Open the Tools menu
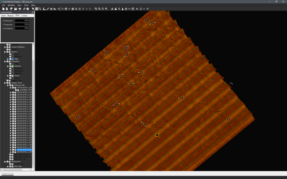 [26, 5]
